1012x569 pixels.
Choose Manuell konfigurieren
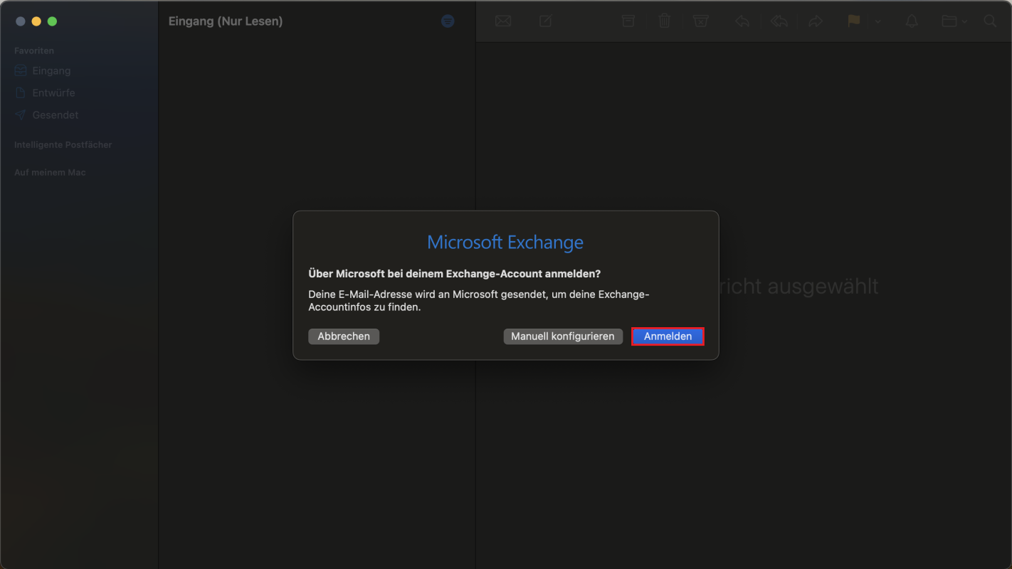tap(562, 336)
